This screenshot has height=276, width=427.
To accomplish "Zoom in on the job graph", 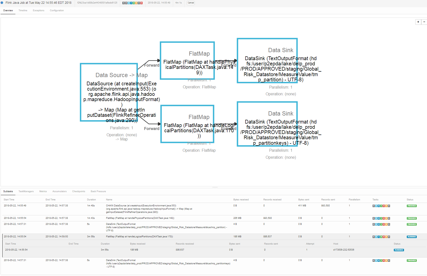I will 418,22.
